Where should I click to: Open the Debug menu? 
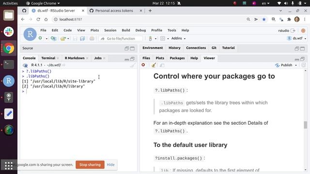click(140, 30)
